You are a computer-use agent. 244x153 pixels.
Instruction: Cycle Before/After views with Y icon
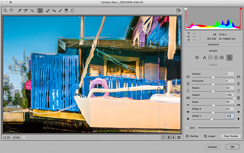[163, 137]
